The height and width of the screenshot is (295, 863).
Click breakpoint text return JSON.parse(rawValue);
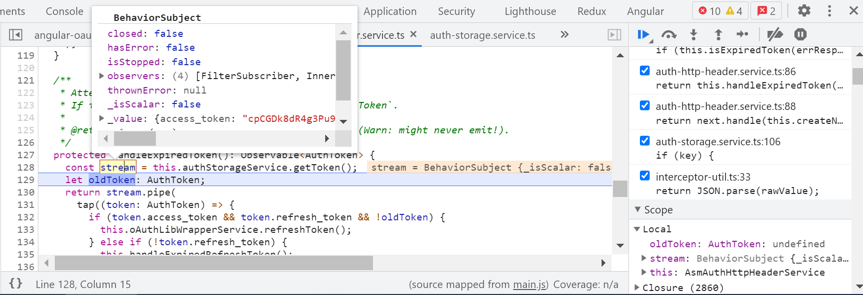[737, 191]
